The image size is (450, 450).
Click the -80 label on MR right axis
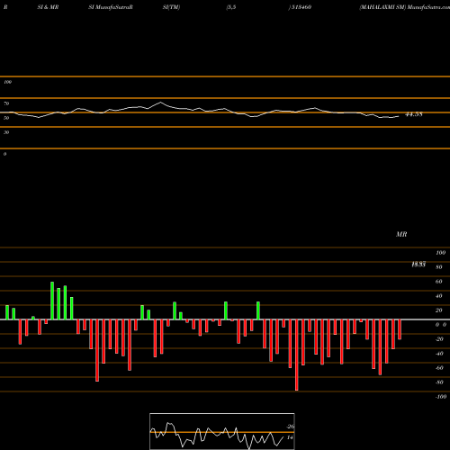pyautogui.click(x=439, y=382)
